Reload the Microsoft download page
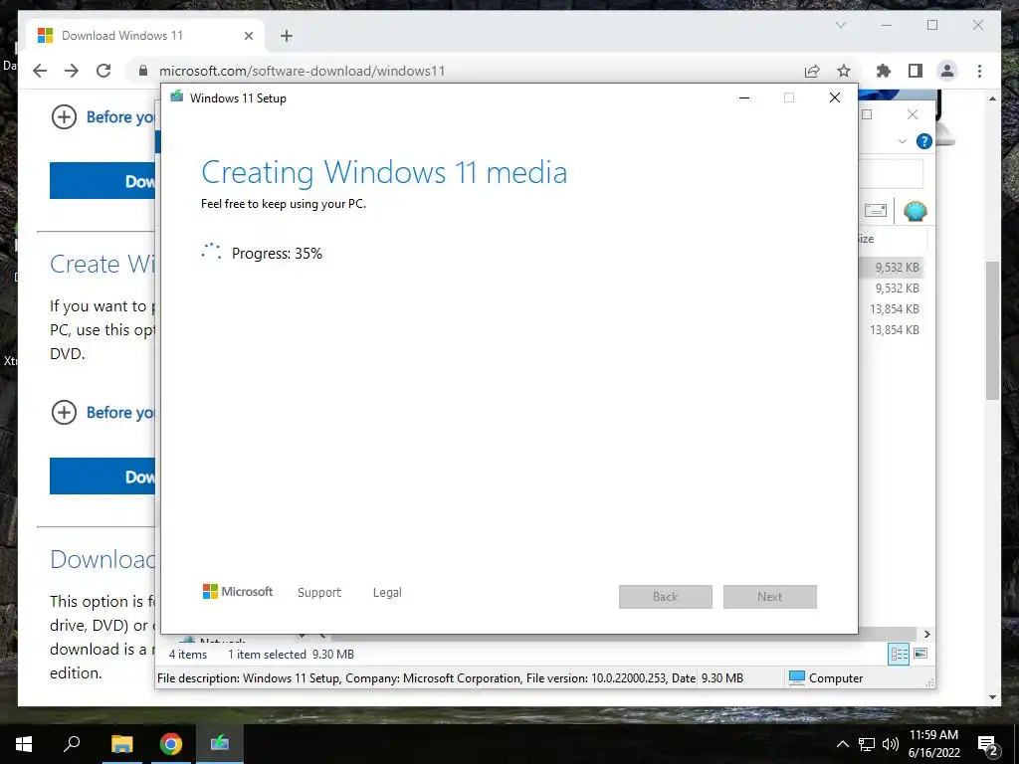1019x764 pixels. tap(103, 71)
